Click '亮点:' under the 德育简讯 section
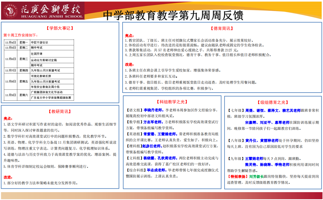The width and height of the screenshot is (323, 200). click(x=129, y=36)
